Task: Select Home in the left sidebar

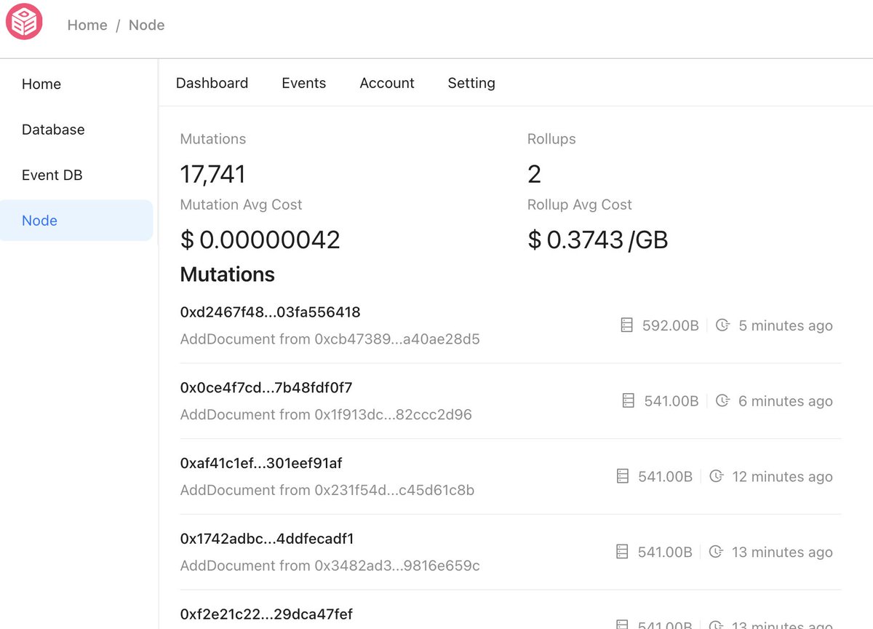Action: [x=41, y=84]
